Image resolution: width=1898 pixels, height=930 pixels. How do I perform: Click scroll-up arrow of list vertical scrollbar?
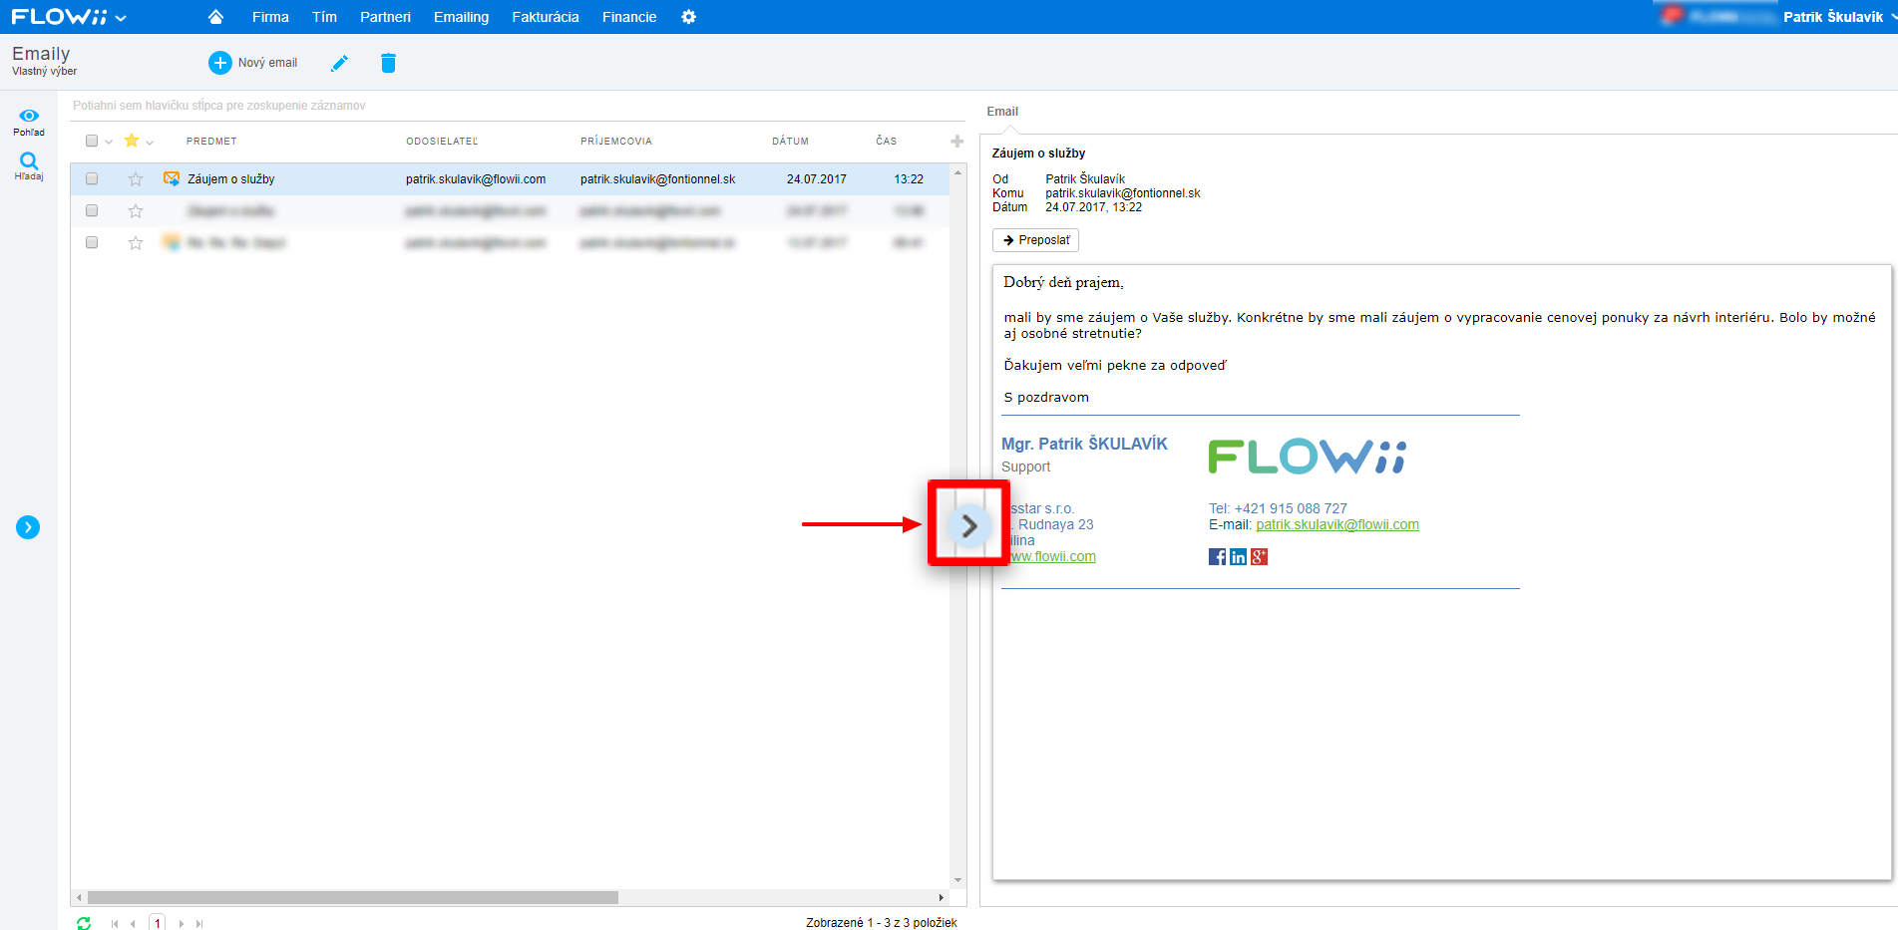[957, 172]
